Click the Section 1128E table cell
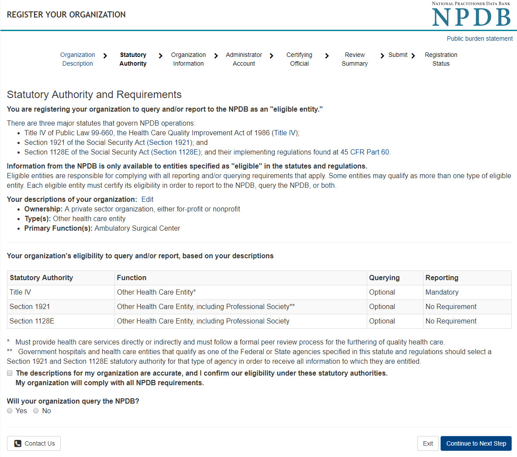517x457 pixels. click(x=61, y=321)
